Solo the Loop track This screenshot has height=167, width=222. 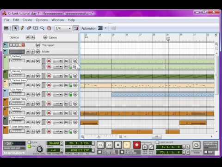tap(32, 76)
